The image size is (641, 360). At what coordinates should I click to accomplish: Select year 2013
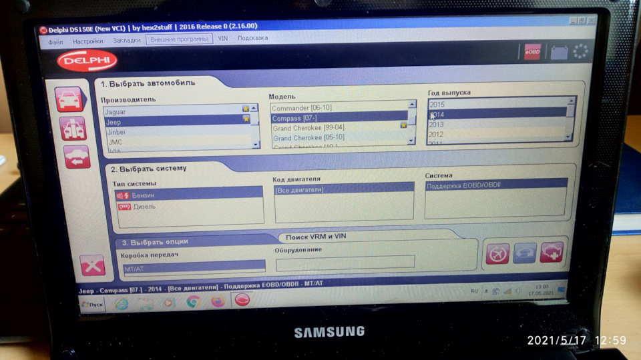(497, 124)
